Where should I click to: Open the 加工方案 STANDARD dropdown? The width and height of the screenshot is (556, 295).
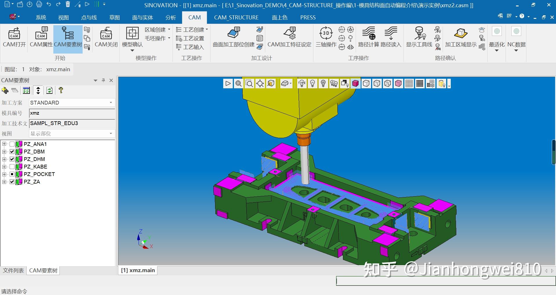(111, 103)
